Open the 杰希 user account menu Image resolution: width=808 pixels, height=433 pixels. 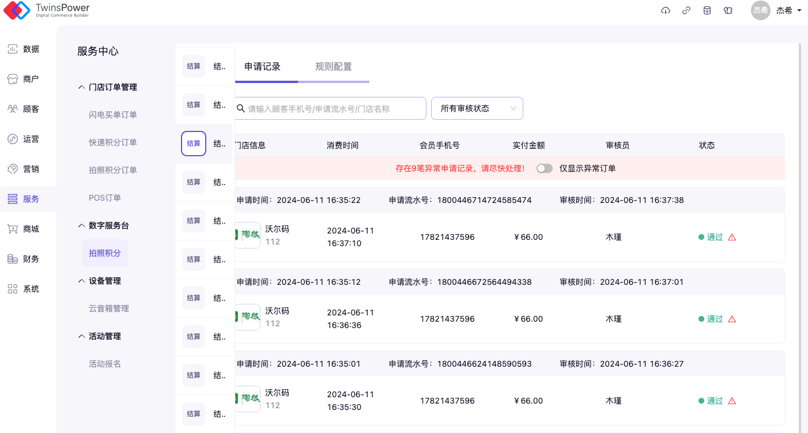[x=777, y=10]
